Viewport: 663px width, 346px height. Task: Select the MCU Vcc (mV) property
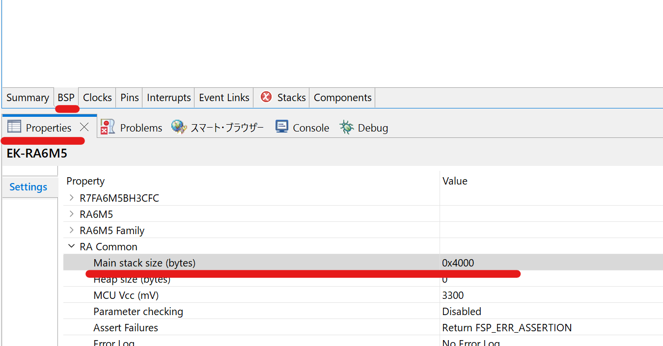tap(126, 295)
